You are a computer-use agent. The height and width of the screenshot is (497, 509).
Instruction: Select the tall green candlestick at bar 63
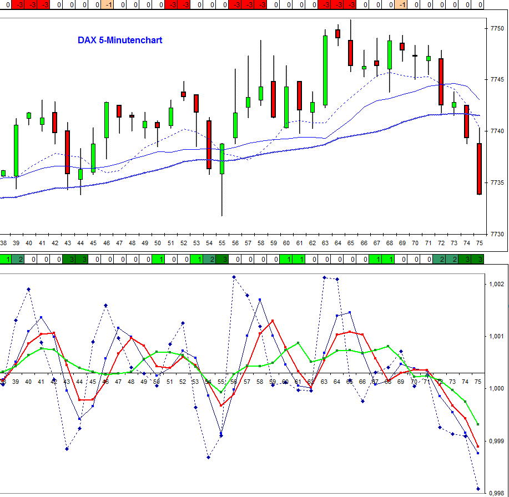coord(325,70)
